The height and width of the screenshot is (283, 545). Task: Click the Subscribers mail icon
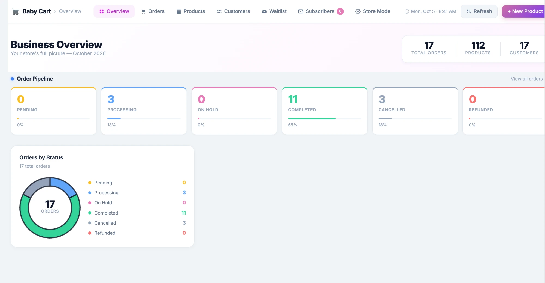[301, 11]
